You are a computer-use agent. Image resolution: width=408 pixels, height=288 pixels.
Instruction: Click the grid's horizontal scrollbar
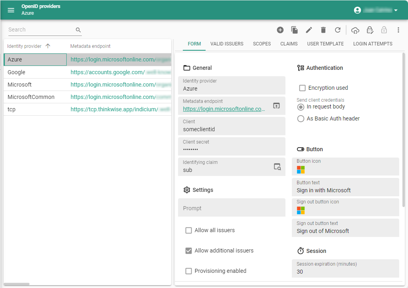coord(17,284)
